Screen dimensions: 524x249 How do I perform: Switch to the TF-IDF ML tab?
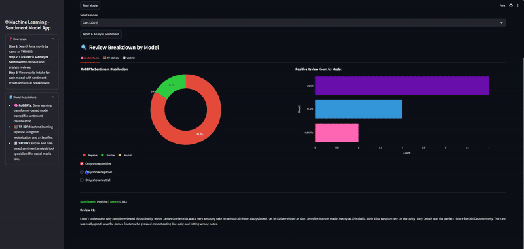(111, 58)
